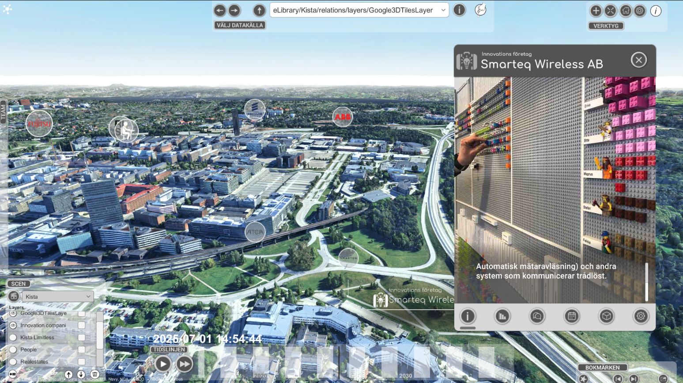Select the Kista Limitless layer name

click(37, 337)
